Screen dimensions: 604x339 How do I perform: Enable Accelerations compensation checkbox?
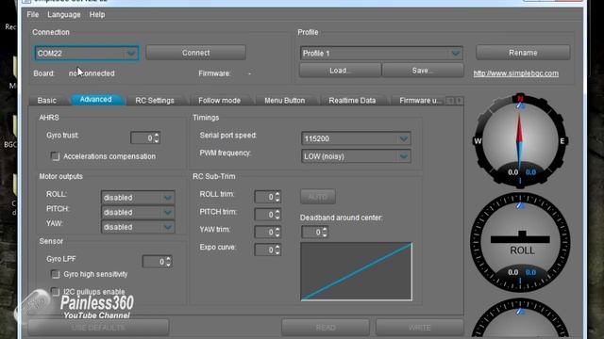(x=56, y=156)
